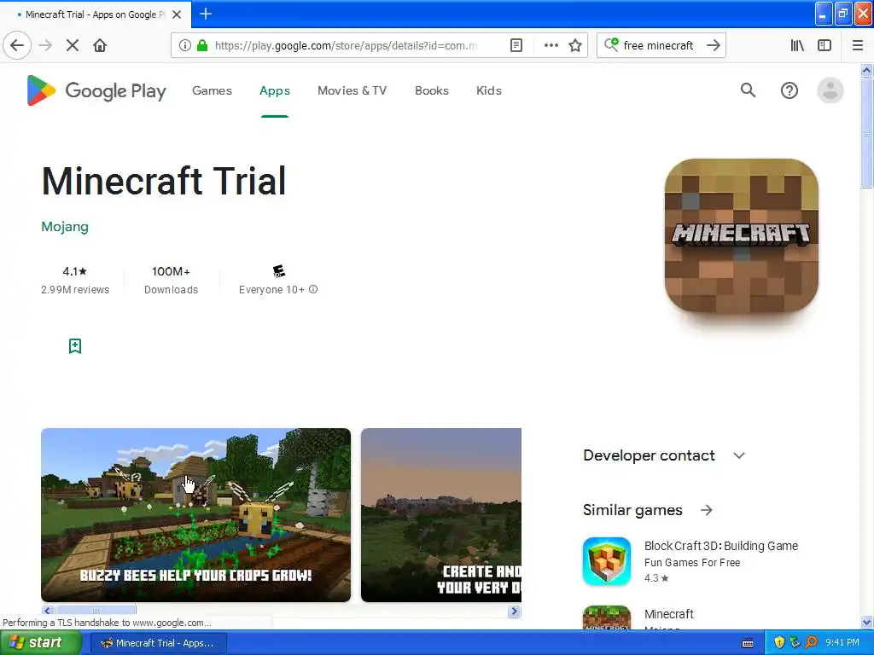The image size is (874, 655).
Task: Click the search engine magnifier icon
Action: [611, 44]
